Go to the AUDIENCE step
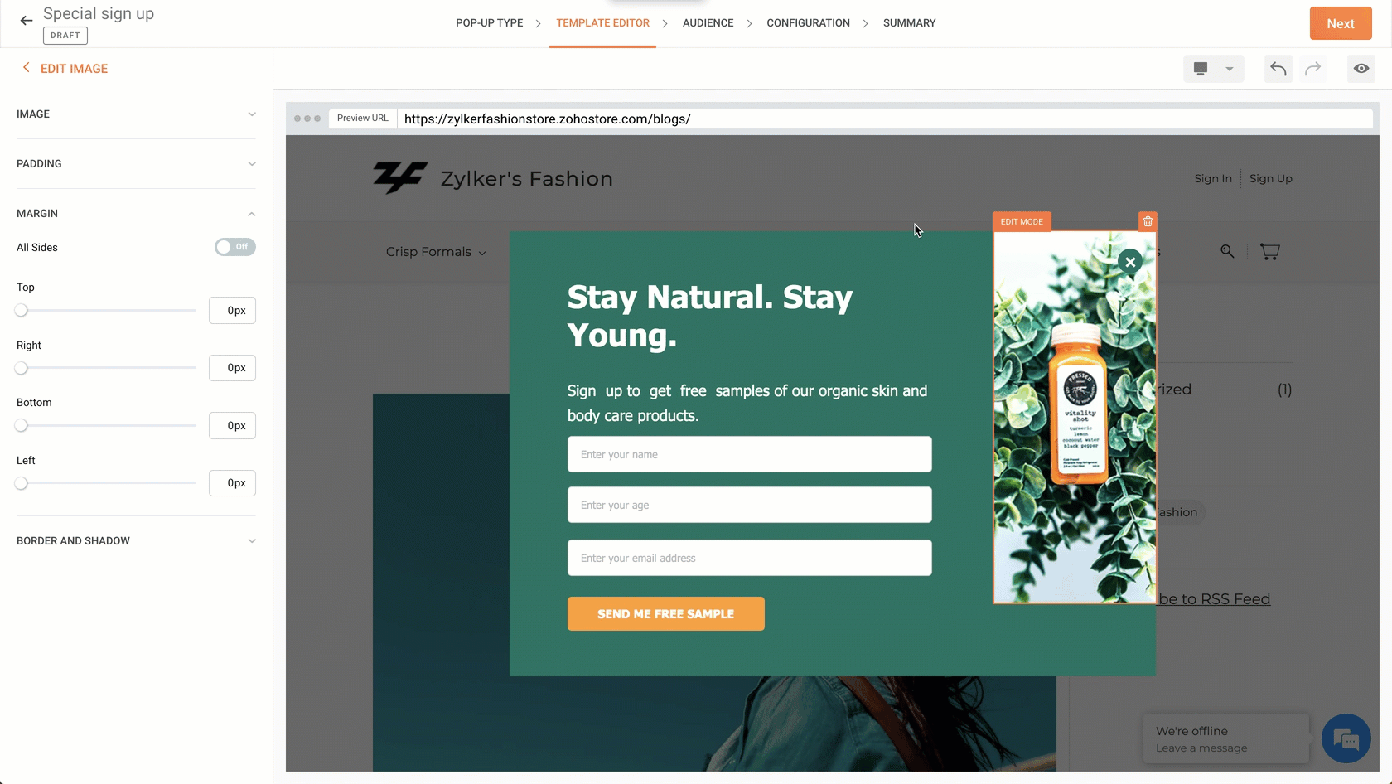Image resolution: width=1392 pixels, height=784 pixels. click(x=708, y=23)
